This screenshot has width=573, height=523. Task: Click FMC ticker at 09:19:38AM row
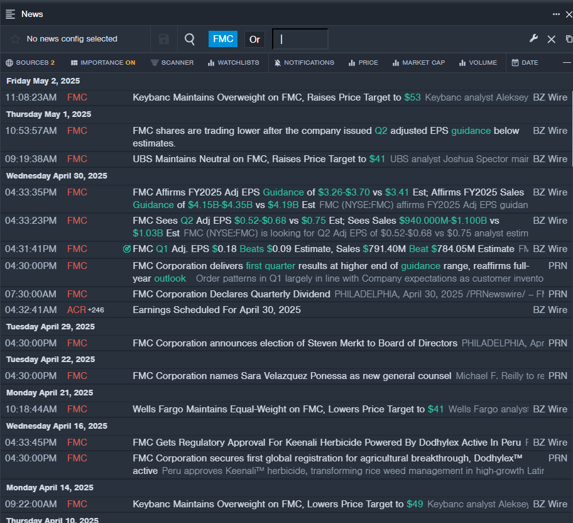pyautogui.click(x=77, y=159)
